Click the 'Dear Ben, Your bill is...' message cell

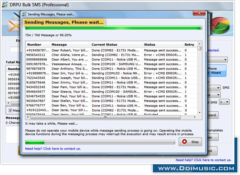[x=70, y=105]
